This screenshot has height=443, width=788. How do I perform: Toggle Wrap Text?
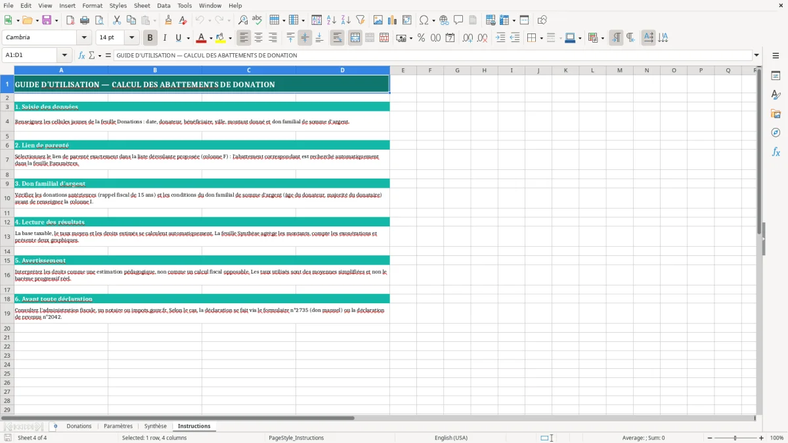[x=337, y=37]
